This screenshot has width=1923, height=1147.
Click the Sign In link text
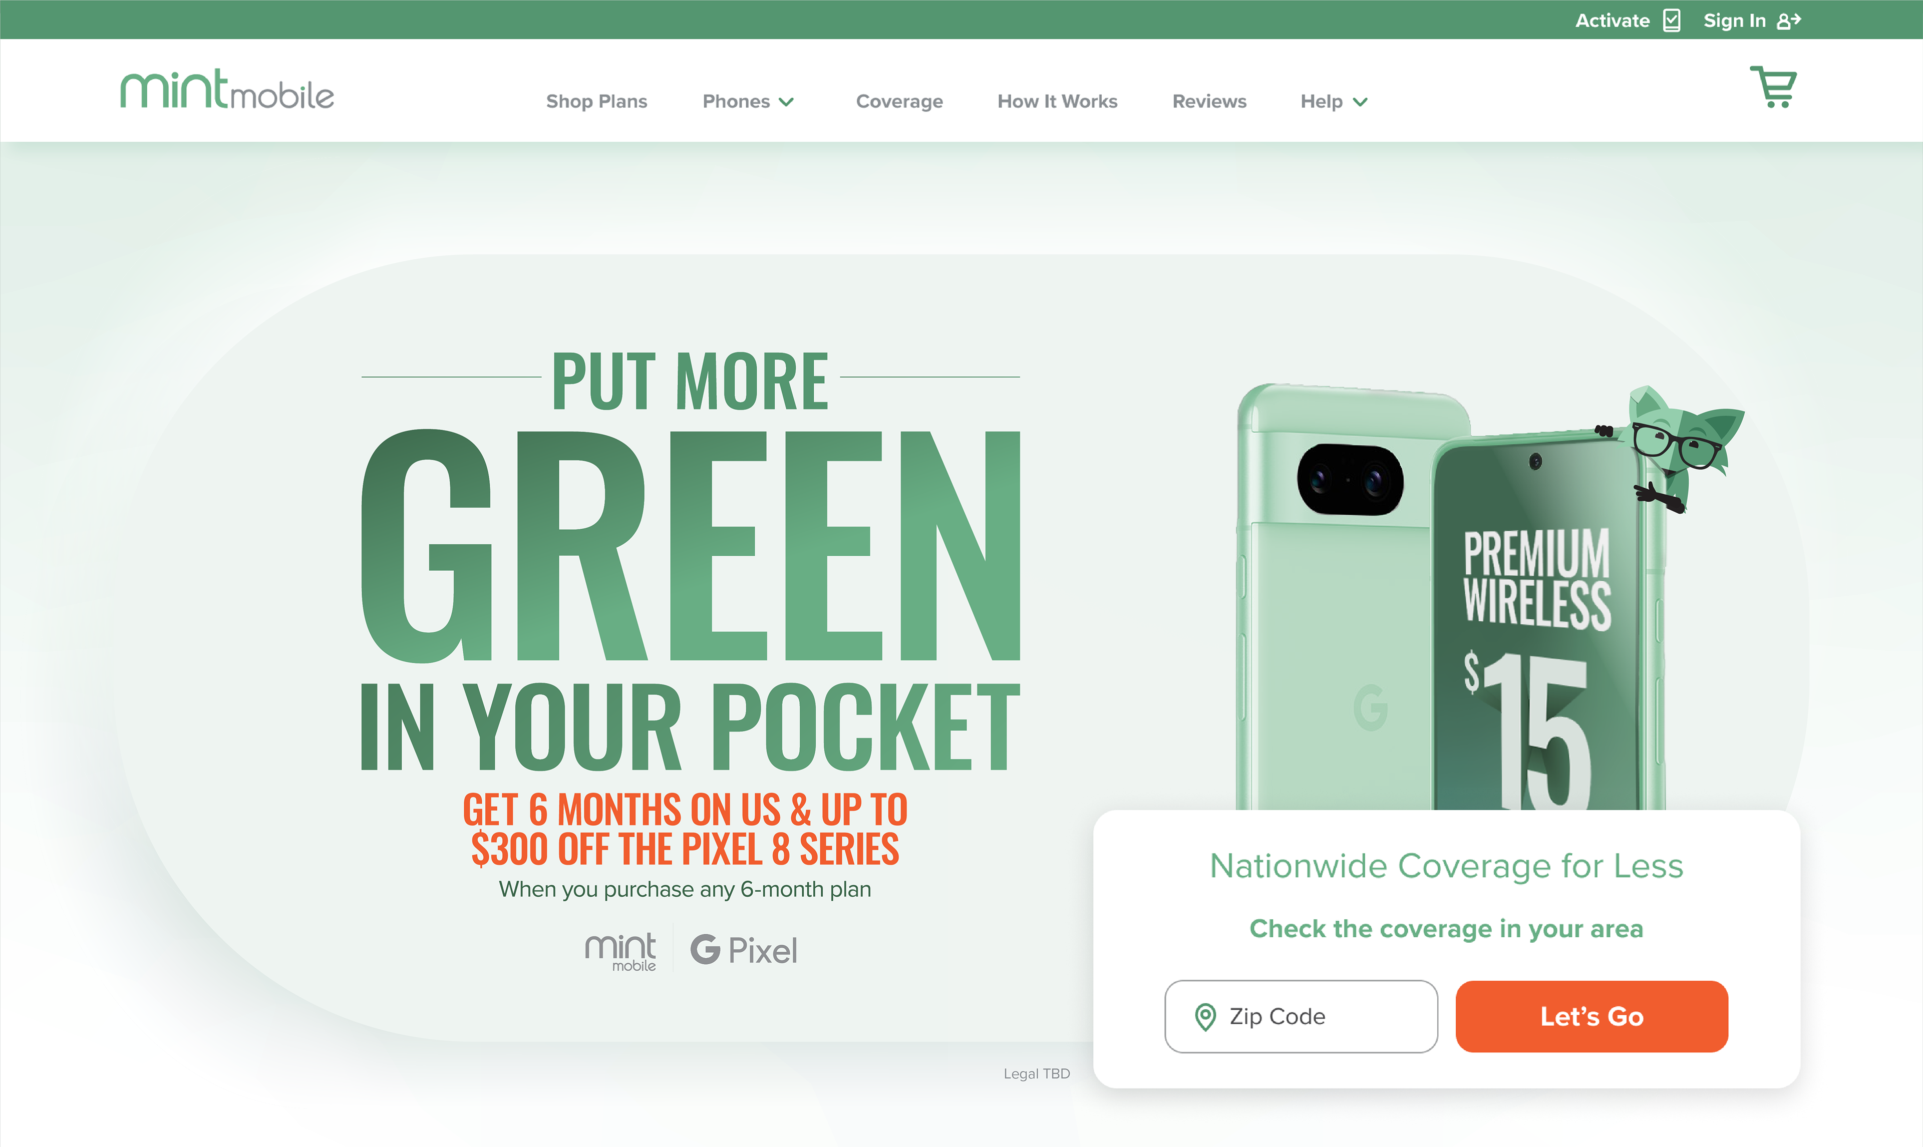(1734, 20)
